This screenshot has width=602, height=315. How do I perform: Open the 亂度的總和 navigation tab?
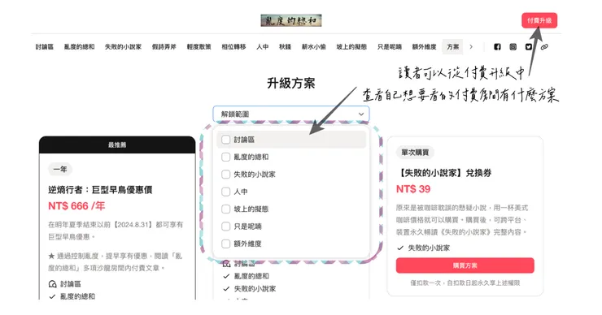tap(79, 47)
